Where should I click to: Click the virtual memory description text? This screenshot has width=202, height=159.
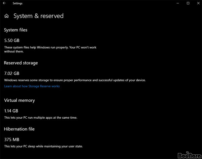coord(41,118)
